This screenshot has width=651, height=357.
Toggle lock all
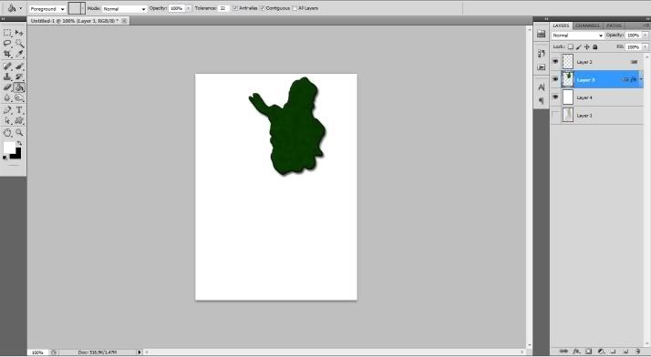point(595,46)
